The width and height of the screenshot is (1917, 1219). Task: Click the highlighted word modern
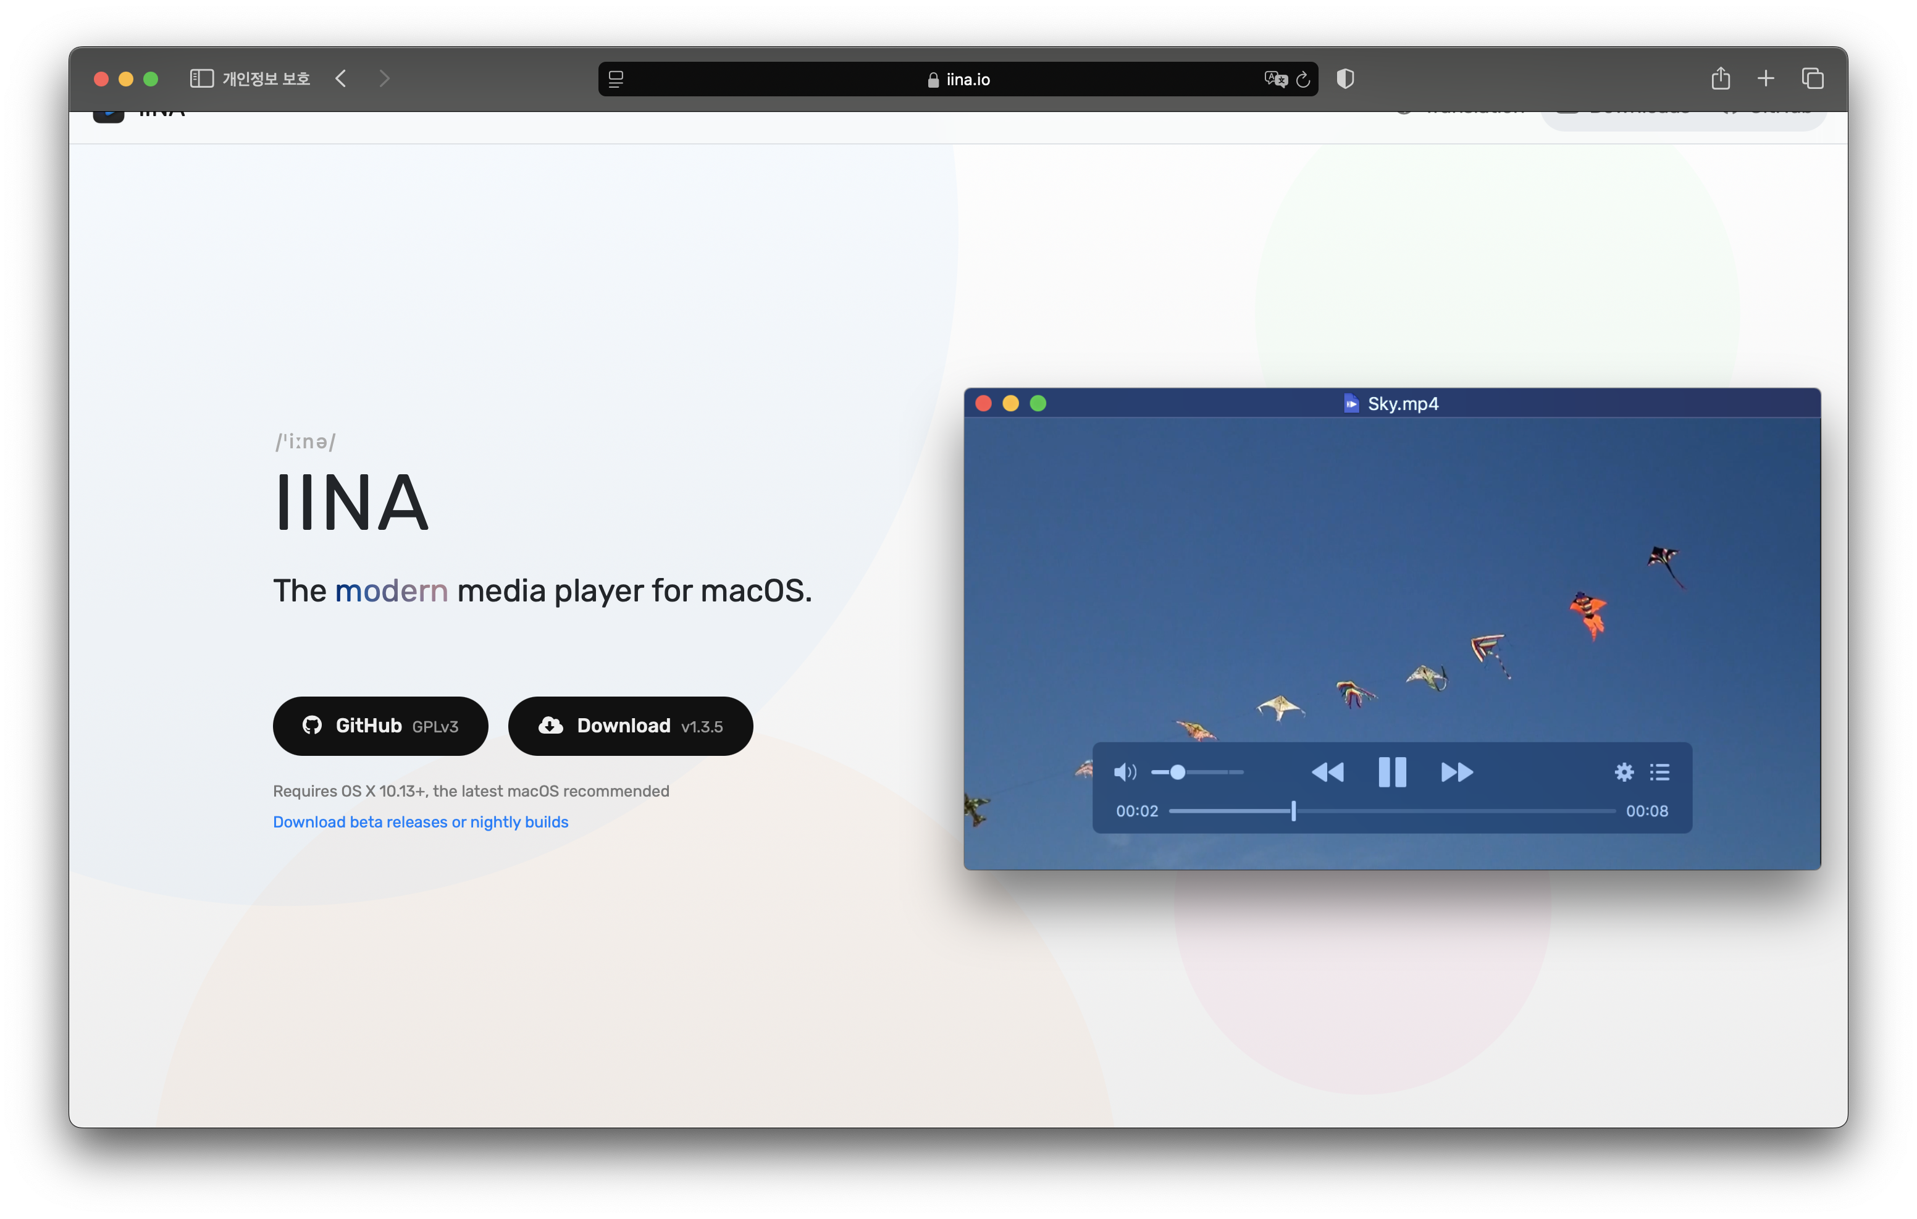click(391, 591)
